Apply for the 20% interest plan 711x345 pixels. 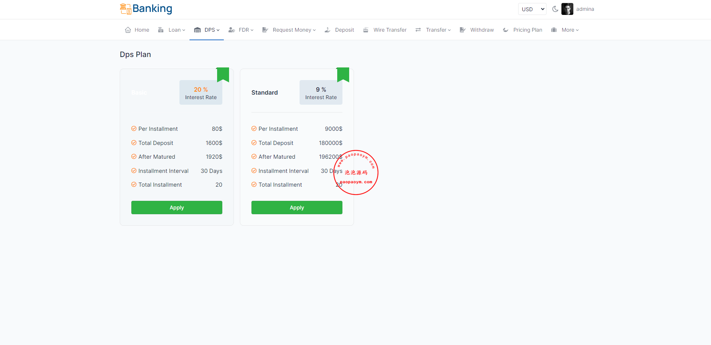(176, 208)
